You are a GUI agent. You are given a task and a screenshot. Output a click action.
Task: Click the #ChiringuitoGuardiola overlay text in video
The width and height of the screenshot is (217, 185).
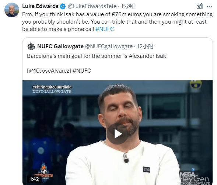(x=52, y=87)
